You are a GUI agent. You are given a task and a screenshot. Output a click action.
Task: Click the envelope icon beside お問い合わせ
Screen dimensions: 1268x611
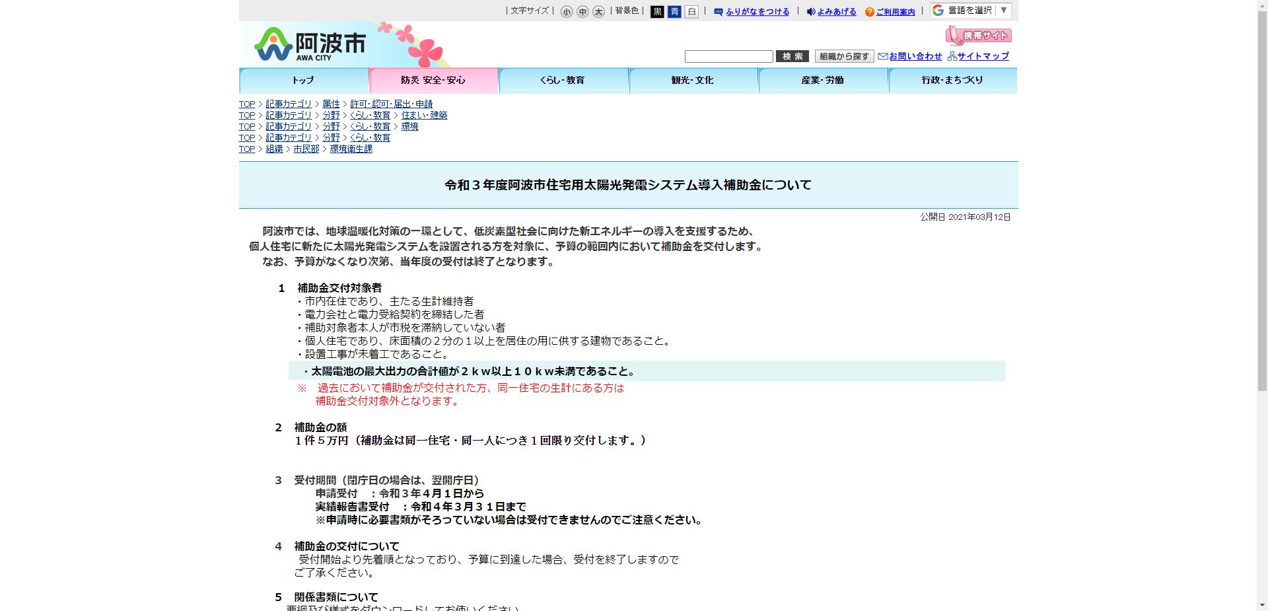pyautogui.click(x=882, y=57)
